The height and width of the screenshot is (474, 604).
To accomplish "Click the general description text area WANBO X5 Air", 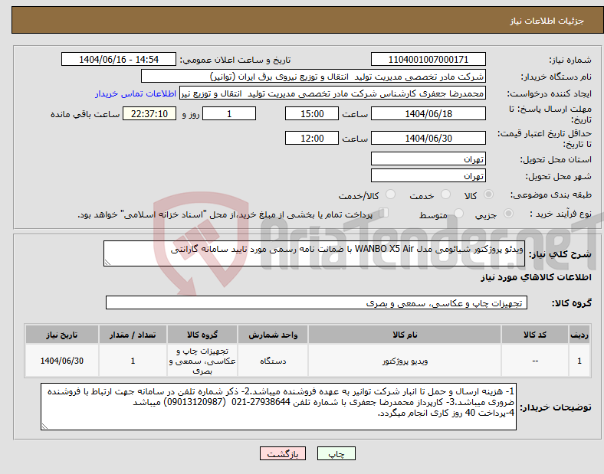I will 314,253.
